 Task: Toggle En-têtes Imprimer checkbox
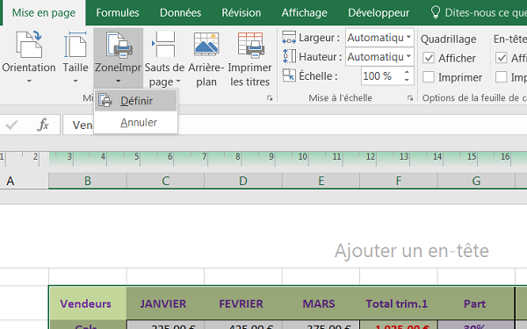coord(502,77)
